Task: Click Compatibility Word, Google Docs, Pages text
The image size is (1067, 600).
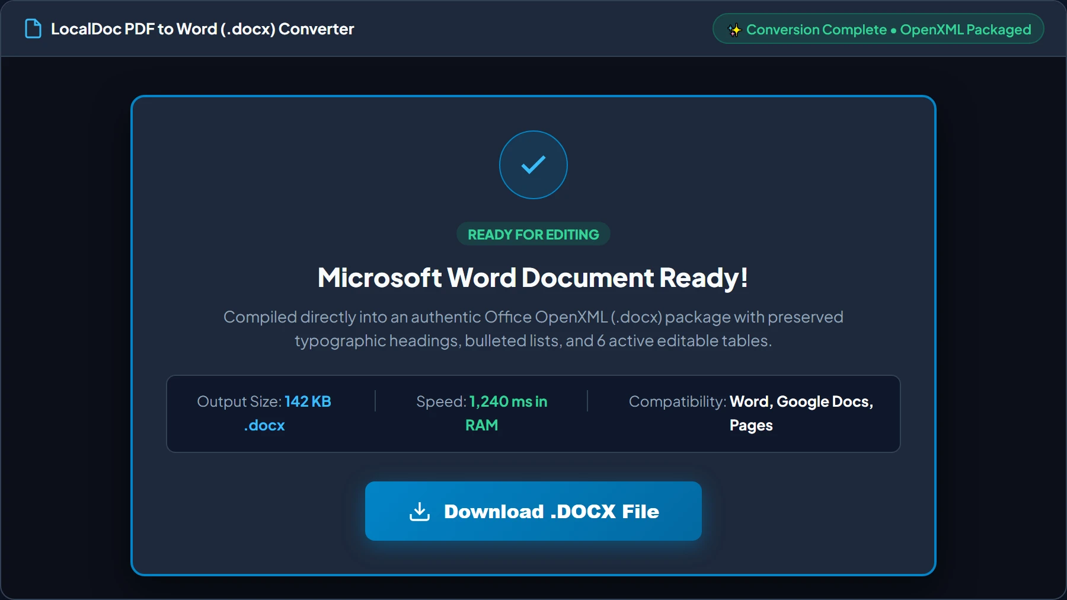Action: pyautogui.click(x=751, y=413)
